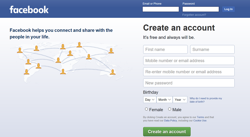
Task: Click the Facebook logo
Action: [x=29, y=9]
